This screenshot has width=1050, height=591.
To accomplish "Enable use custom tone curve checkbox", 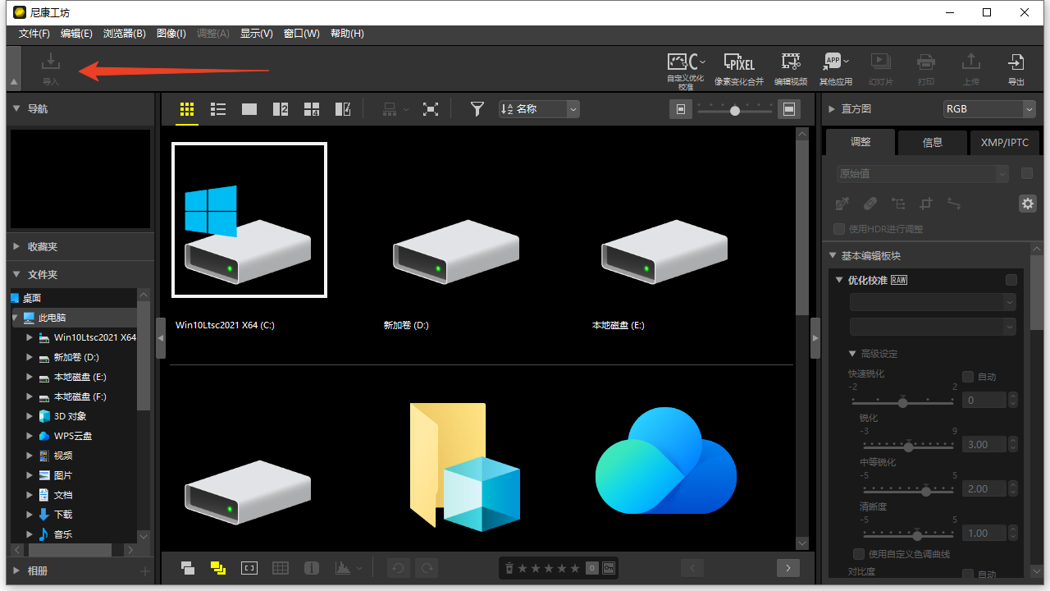I will [x=859, y=554].
